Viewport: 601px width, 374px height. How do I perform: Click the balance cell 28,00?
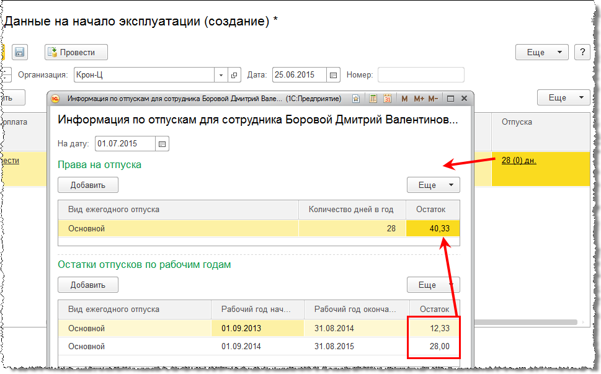pos(434,346)
